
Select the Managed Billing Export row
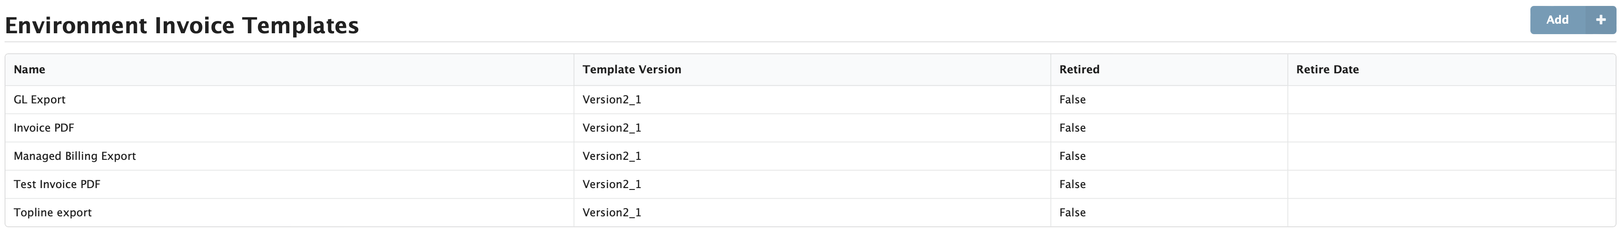[x=75, y=157]
